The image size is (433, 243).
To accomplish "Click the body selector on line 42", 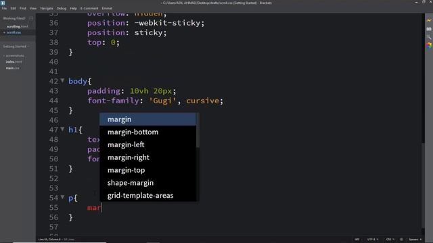I will 78,81.
